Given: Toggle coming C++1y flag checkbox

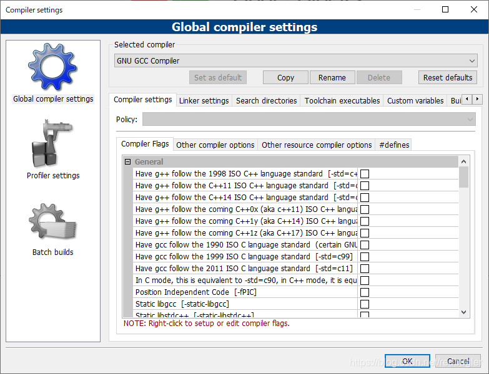Looking at the screenshot, I should pyautogui.click(x=365, y=221).
